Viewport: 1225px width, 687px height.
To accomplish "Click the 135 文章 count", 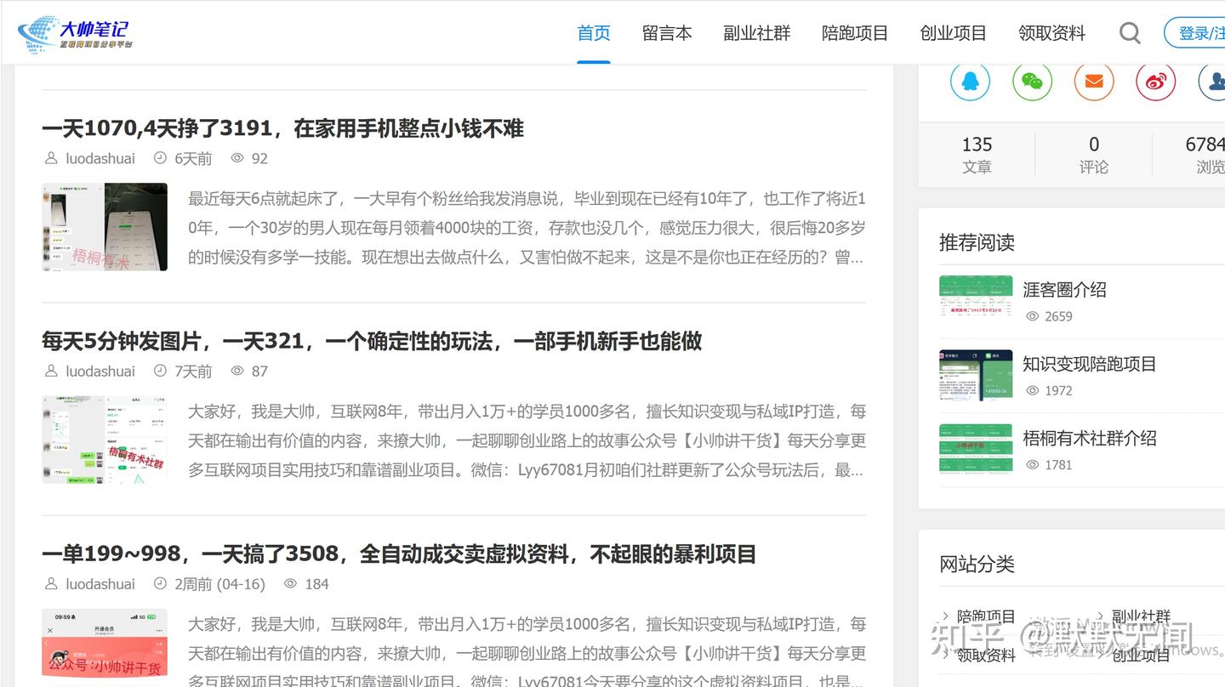I will [x=977, y=155].
